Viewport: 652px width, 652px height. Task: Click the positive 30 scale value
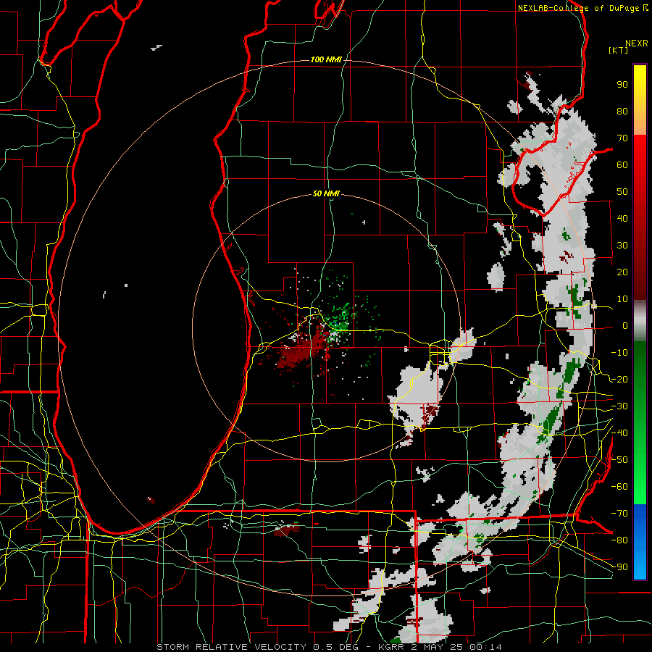622,246
